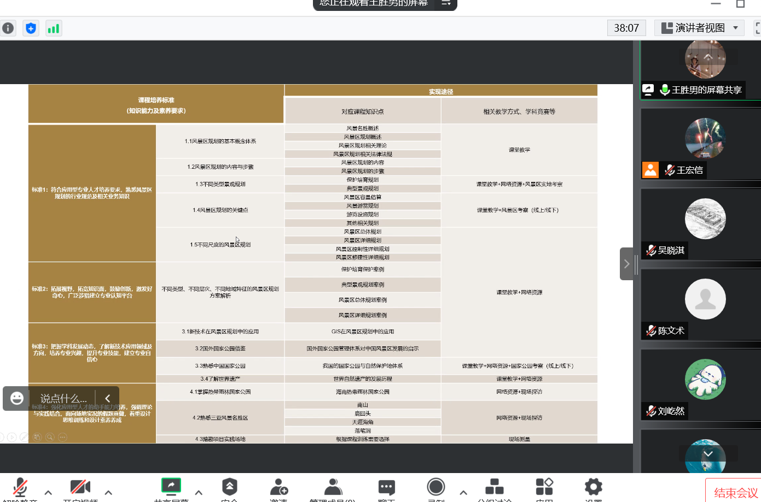This screenshot has height=502, width=761.
Task: Click the invite person icon
Action: [278, 487]
